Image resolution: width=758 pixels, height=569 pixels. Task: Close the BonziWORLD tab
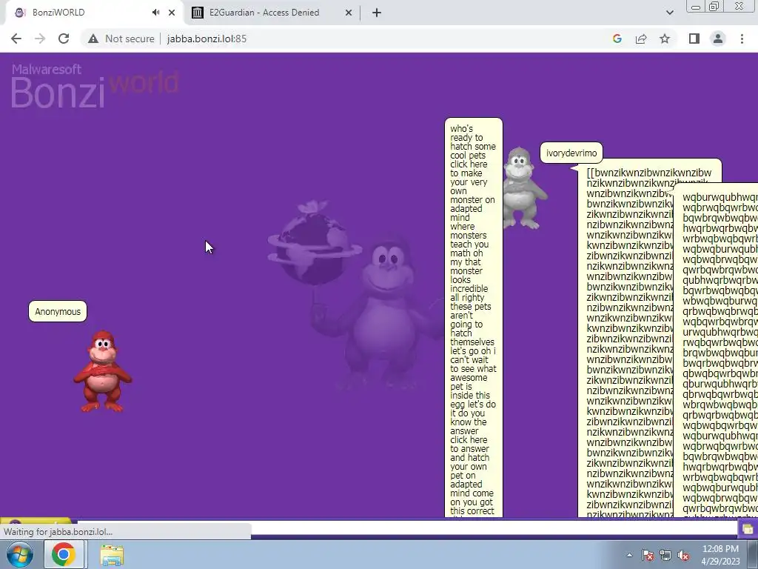tap(172, 13)
